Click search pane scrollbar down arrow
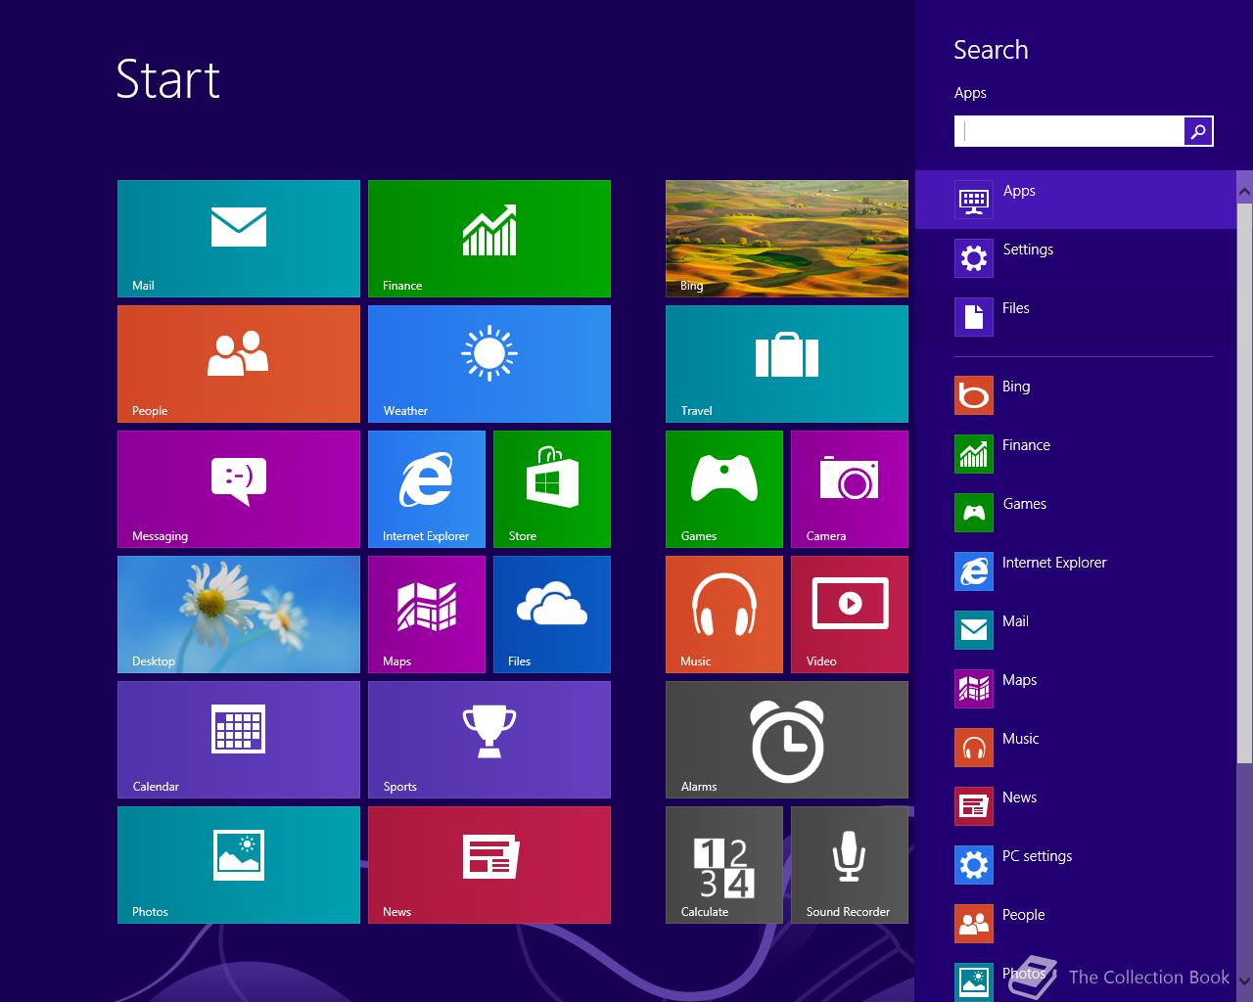This screenshot has height=1002, width=1253. pyautogui.click(x=1244, y=980)
